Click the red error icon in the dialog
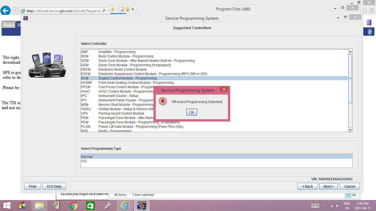 coord(163,101)
